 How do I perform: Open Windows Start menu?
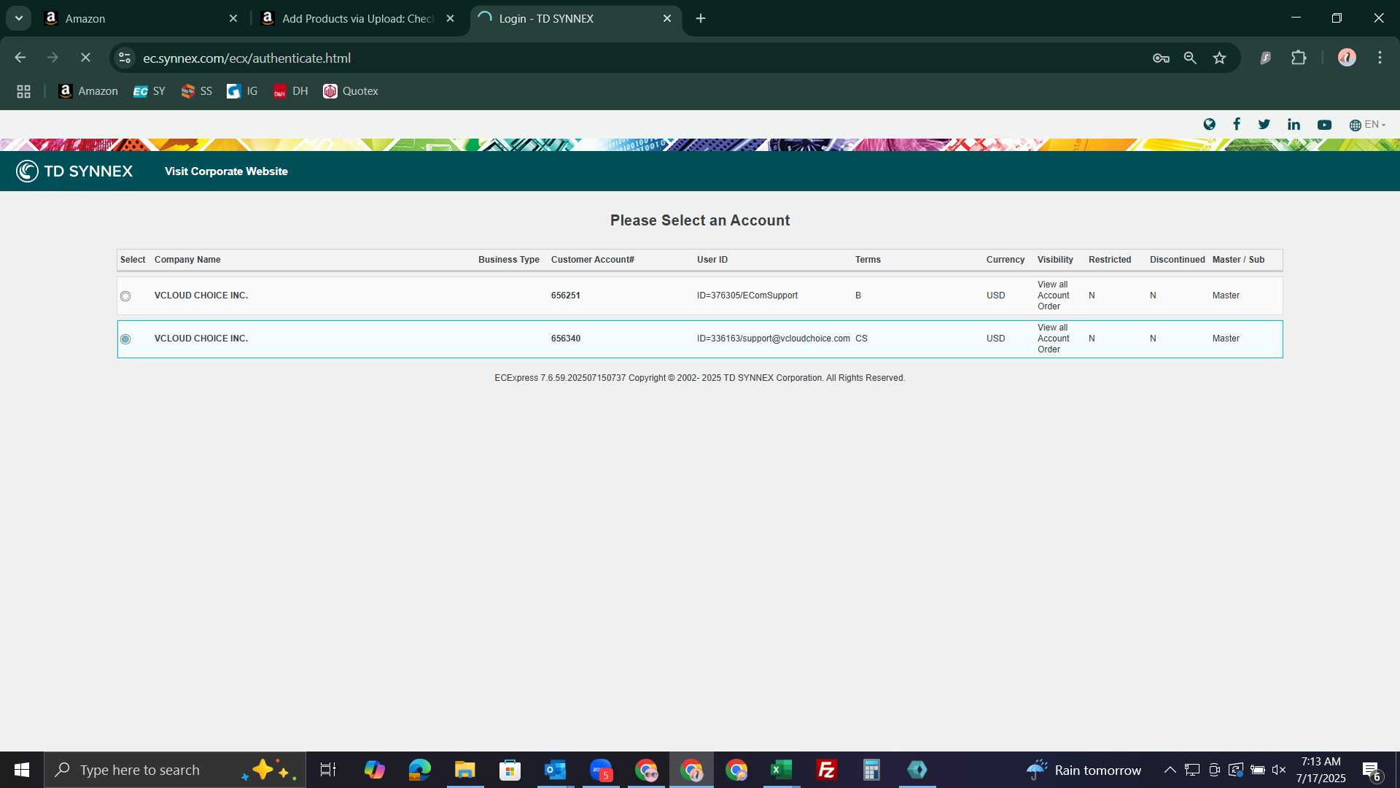22,770
